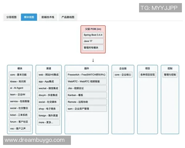Click the ticket - 工单系统 module
Screen dimensions: 185x148
click(x=20, y=115)
